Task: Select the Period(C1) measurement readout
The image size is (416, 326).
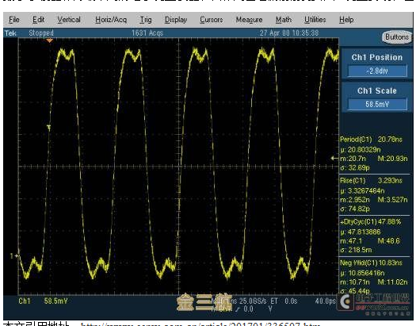Action: click(374, 153)
